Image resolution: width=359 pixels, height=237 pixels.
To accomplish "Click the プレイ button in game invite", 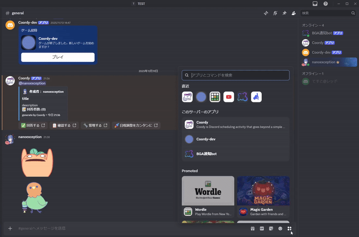I will click(58, 57).
